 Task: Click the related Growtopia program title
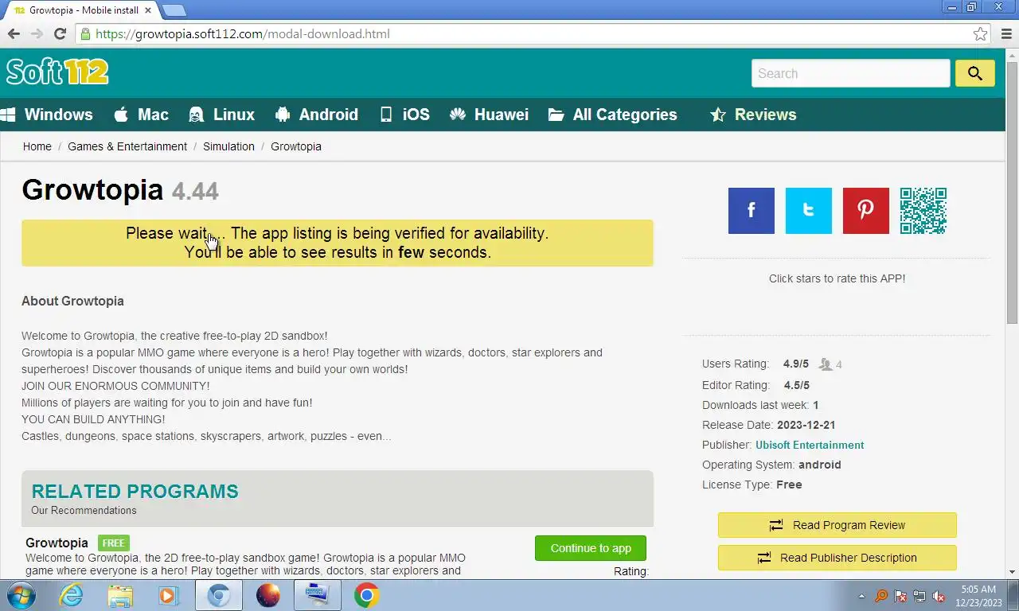click(57, 543)
